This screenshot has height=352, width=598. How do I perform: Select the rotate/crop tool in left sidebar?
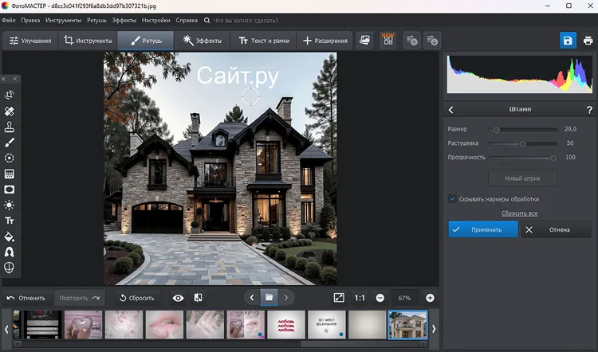[x=9, y=95]
